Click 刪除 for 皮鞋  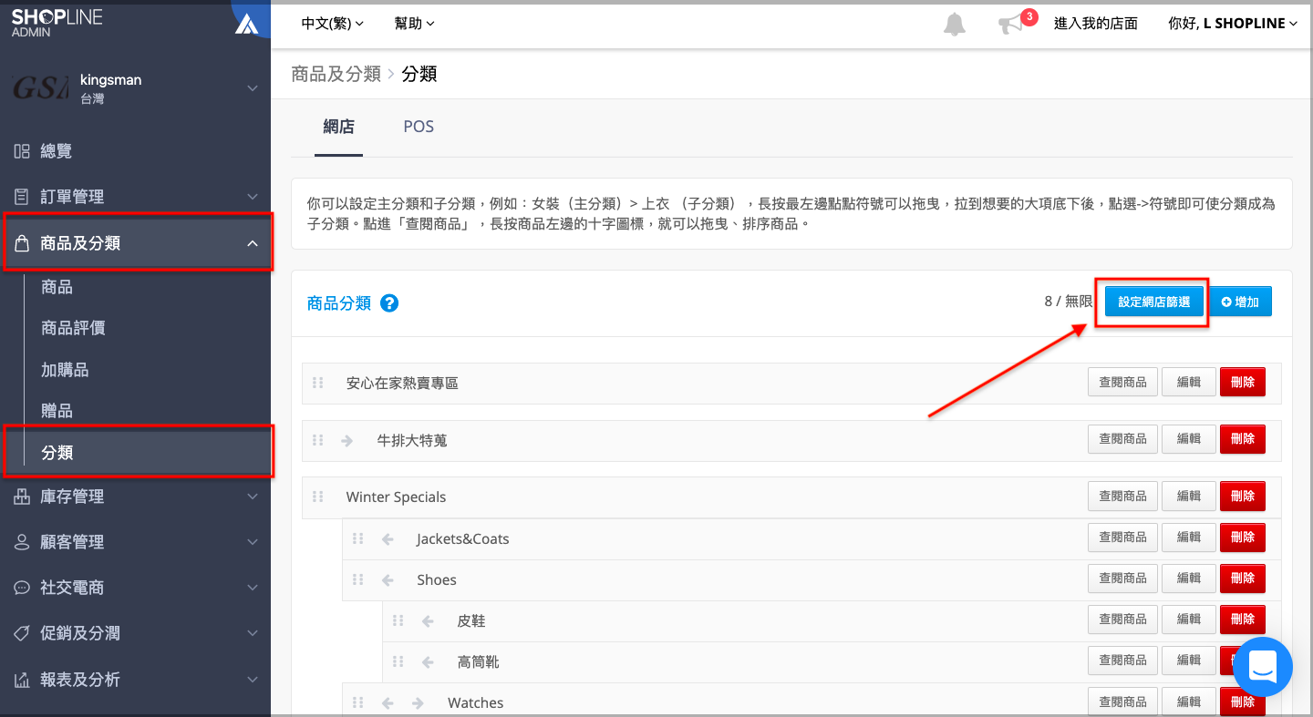pyautogui.click(x=1243, y=620)
